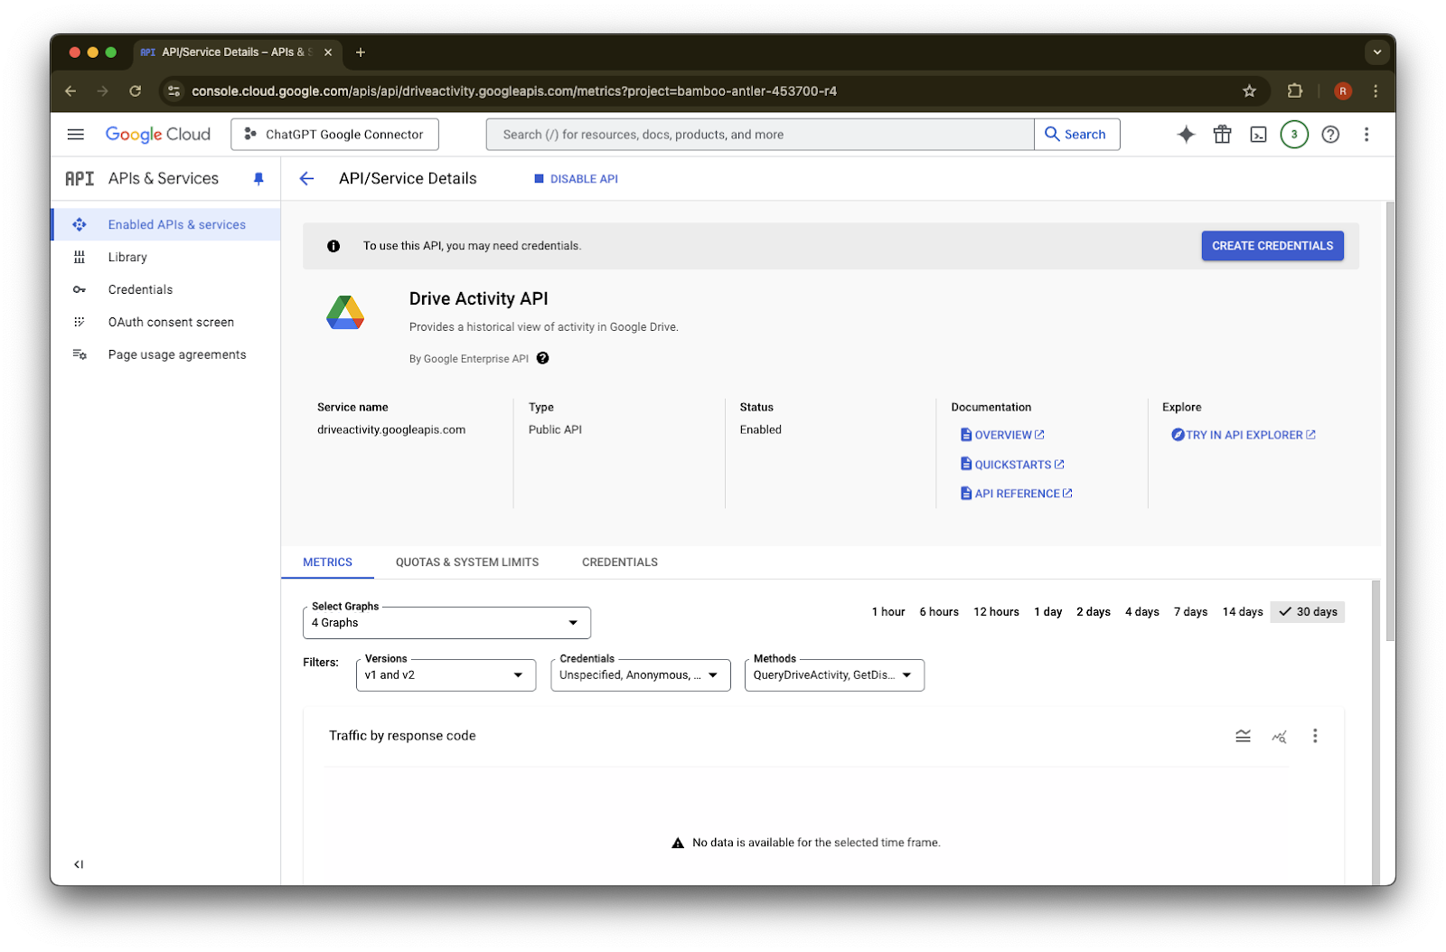Activate Cloud Shell terminal icon
The width and height of the screenshot is (1446, 952).
[1258, 135]
